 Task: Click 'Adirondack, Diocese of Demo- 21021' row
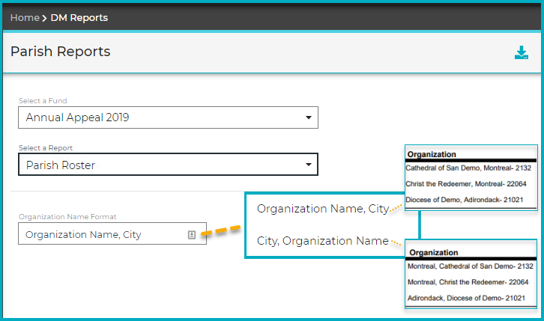[x=466, y=298]
